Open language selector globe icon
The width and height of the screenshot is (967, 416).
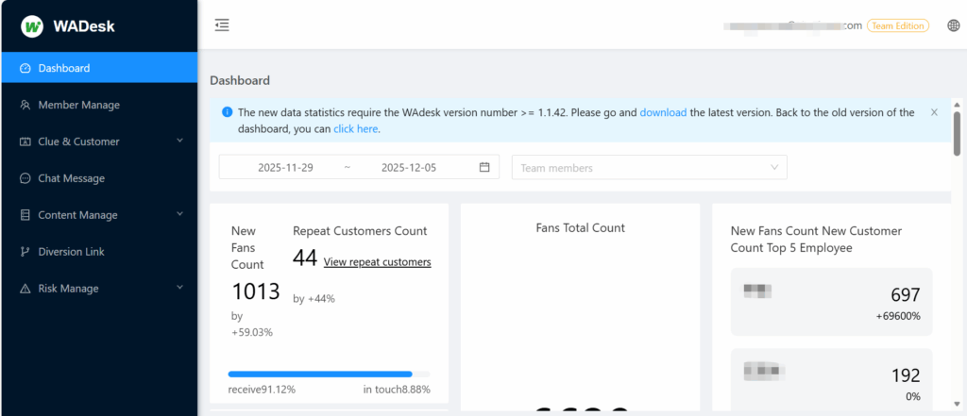(x=952, y=26)
